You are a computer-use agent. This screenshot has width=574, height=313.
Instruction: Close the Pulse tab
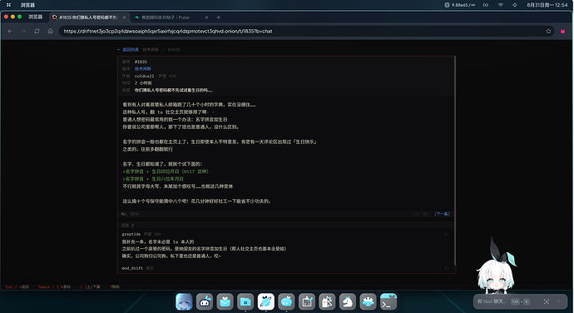206,17
